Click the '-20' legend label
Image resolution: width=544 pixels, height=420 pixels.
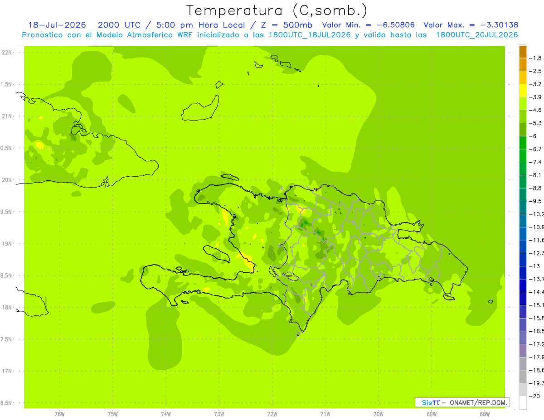534,396
